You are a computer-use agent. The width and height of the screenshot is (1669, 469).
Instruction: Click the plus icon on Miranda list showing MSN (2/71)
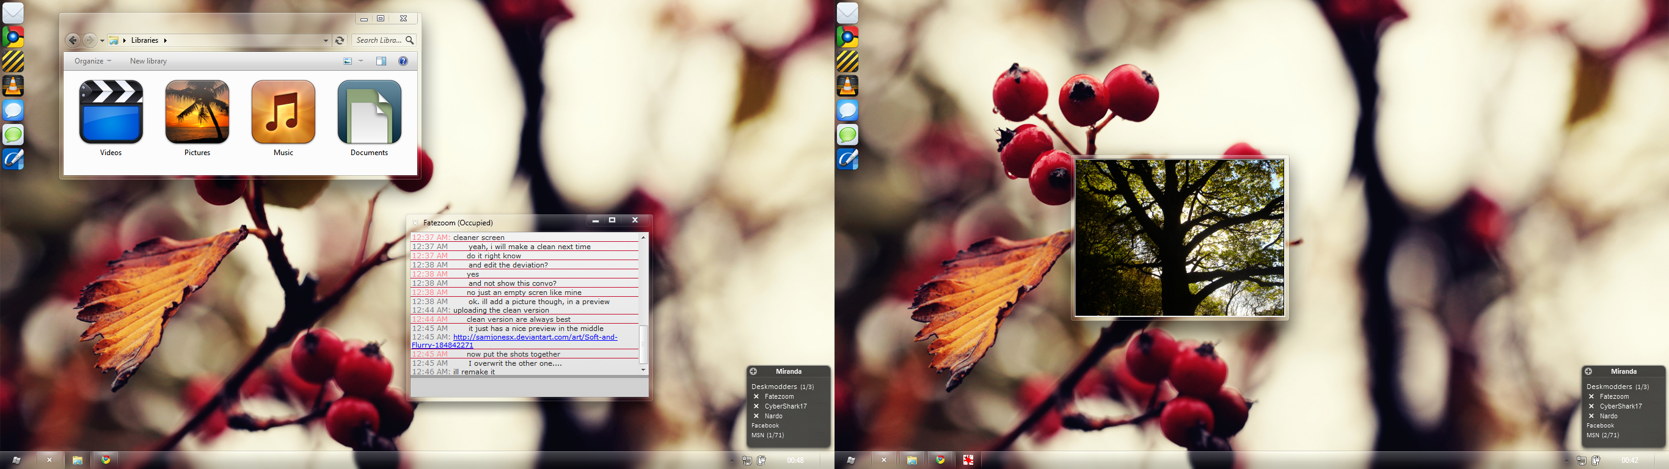click(1588, 371)
